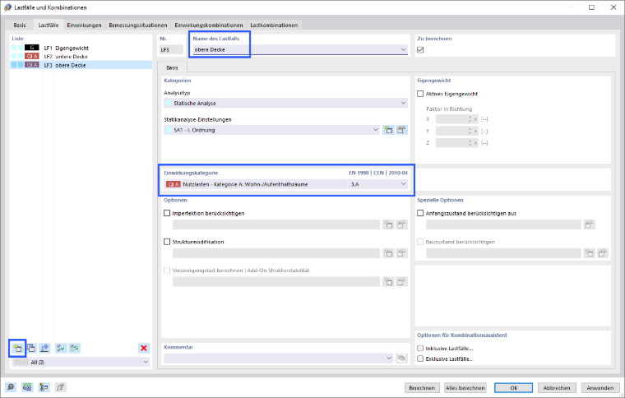
Task: Enable Strukturmodifikation checkbox
Action: click(167, 242)
